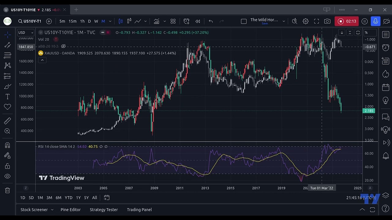Select the text annotation tool
Viewport: 392px width, 220px height.
tap(8, 97)
